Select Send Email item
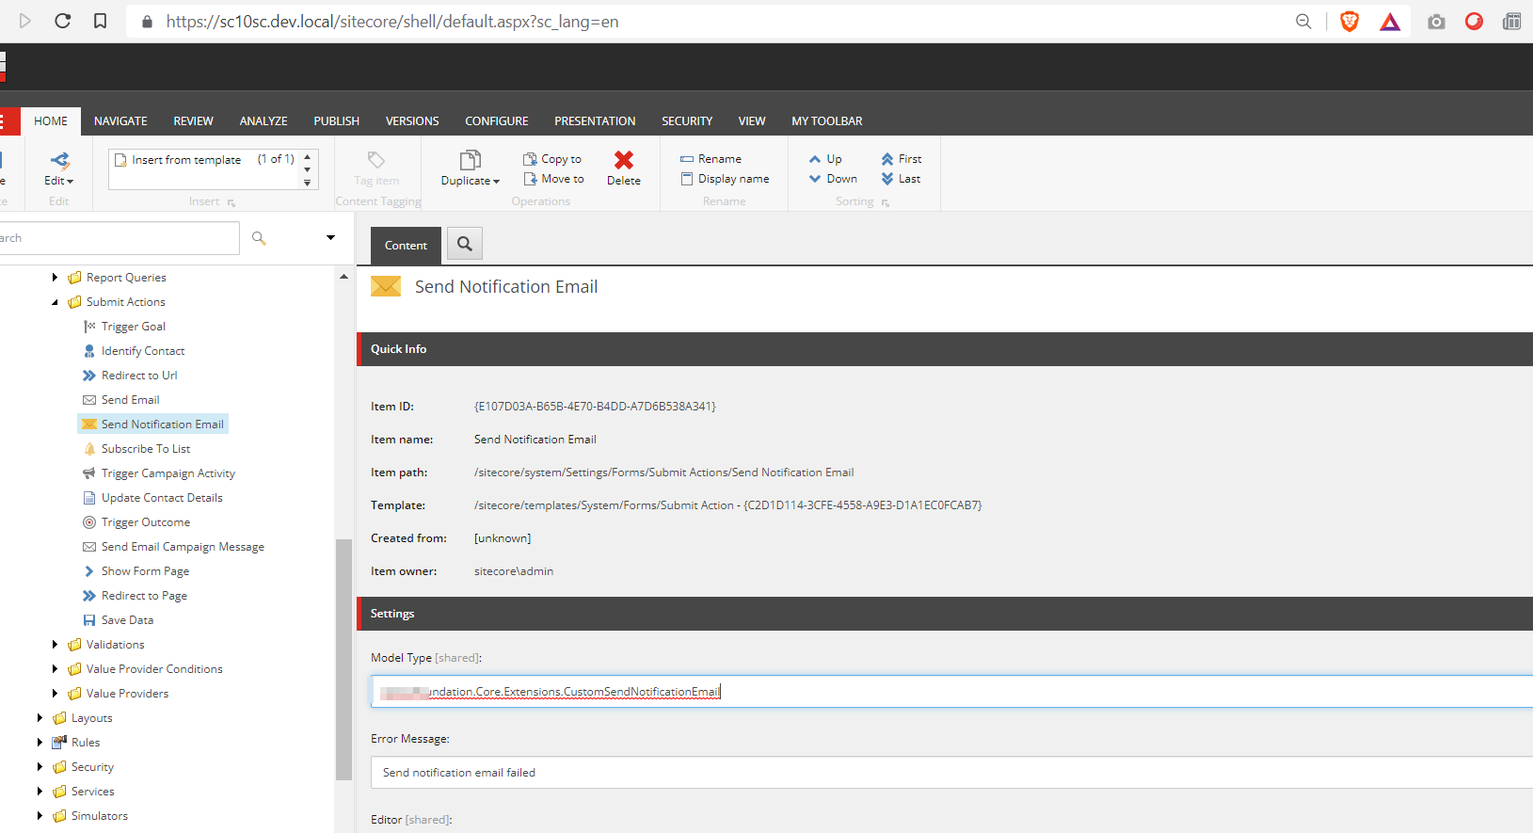 click(x=120, y=400)
